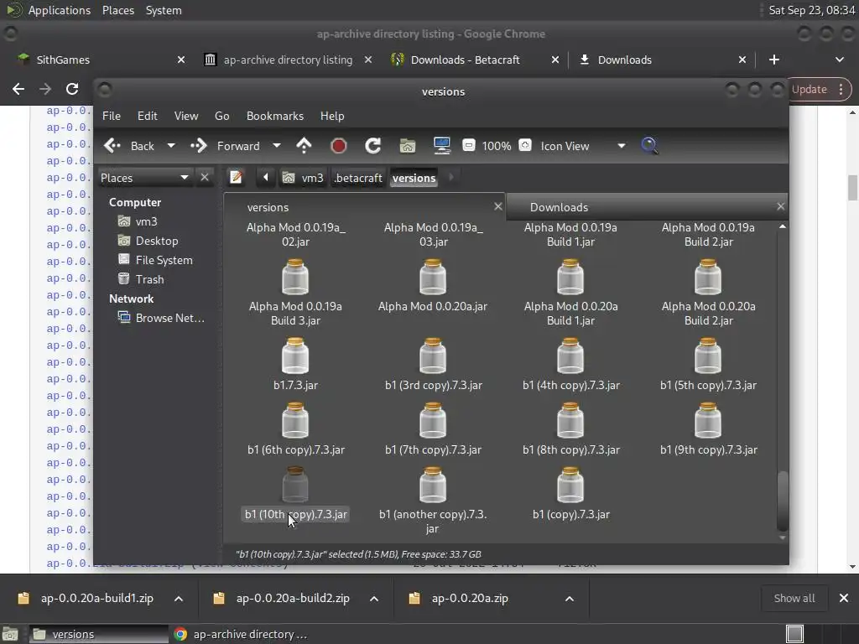Zoom out with the minus icon
Viewport: 859px width, 644px height.
[468, 145]
